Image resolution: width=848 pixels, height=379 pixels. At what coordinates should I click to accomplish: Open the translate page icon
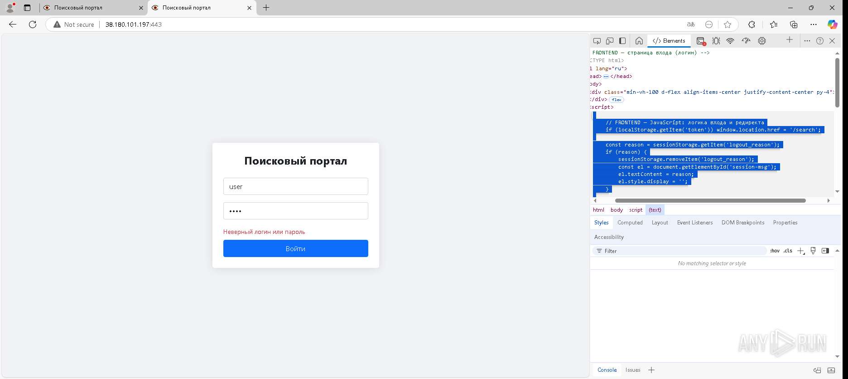tap(691, 24)
